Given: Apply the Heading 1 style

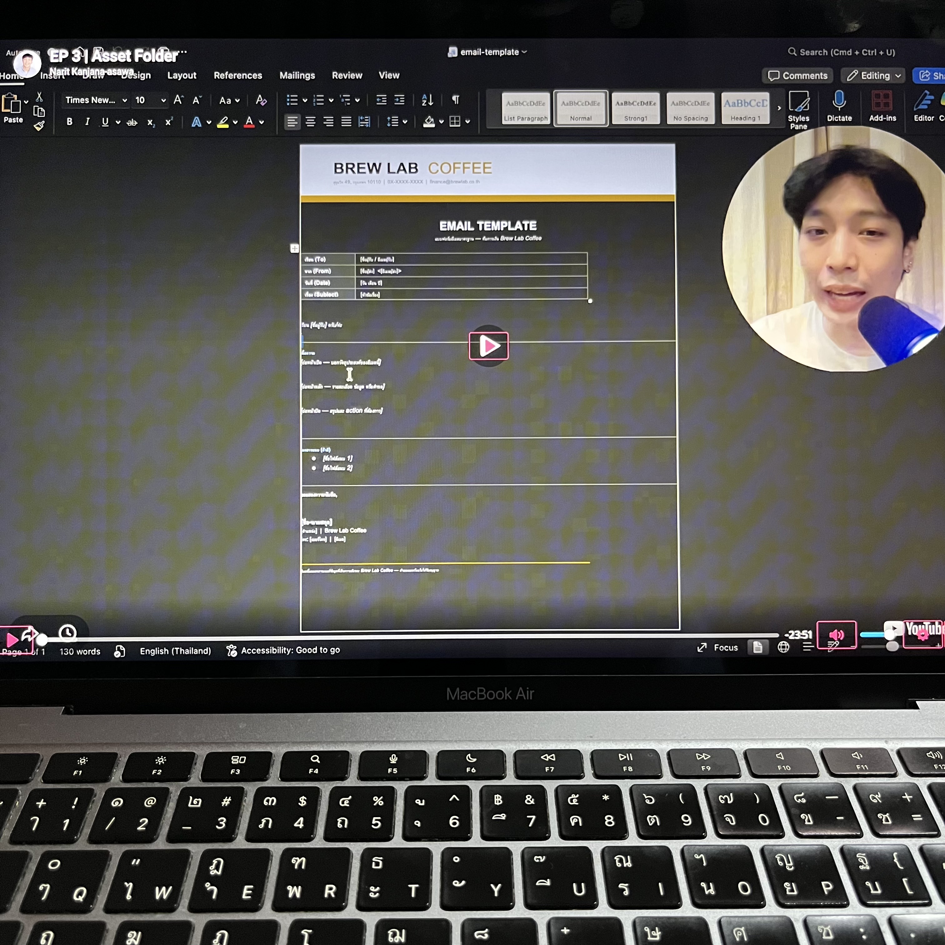Looking at the screenshot, I should (x=745, y=108).
